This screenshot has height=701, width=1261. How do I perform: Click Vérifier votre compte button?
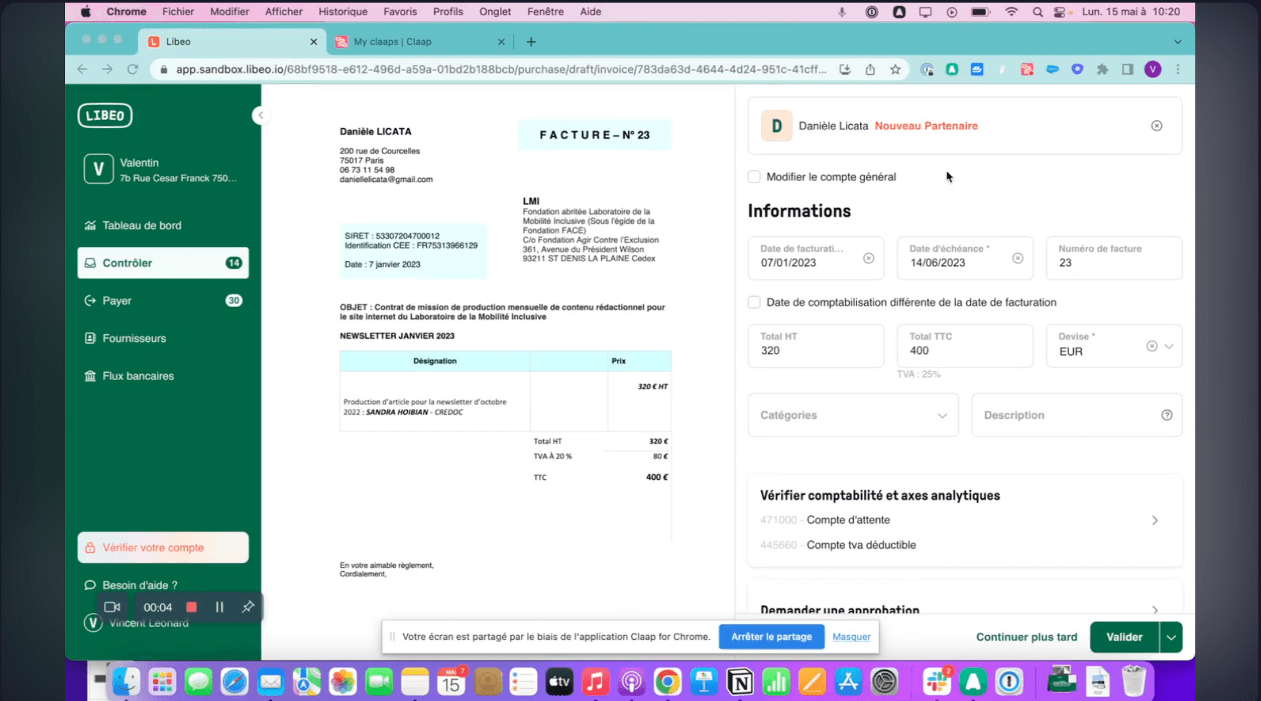click(163, 547)
